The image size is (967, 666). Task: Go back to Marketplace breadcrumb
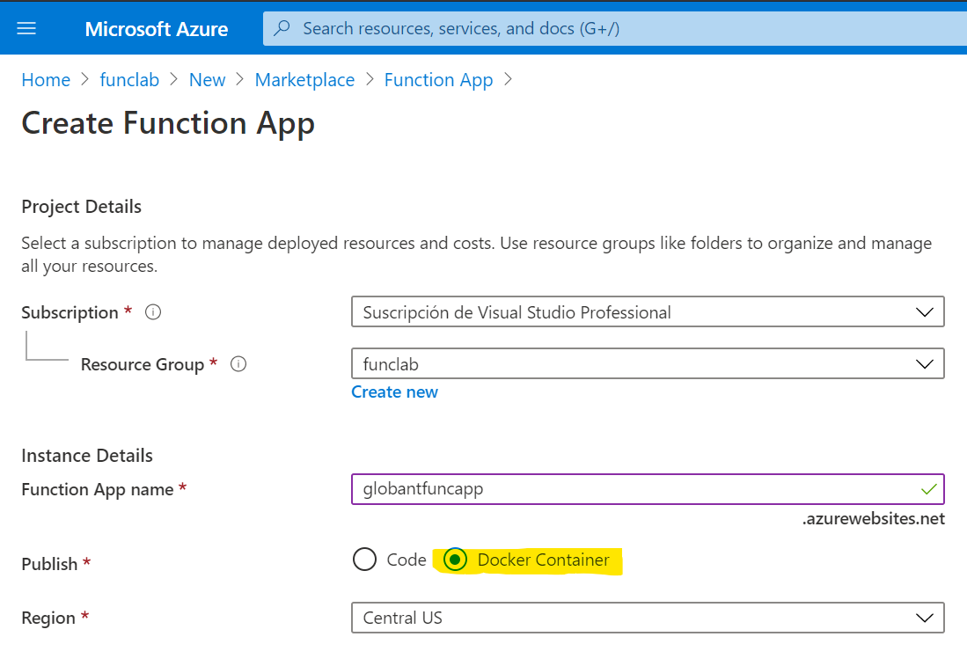tap(304, 80)
